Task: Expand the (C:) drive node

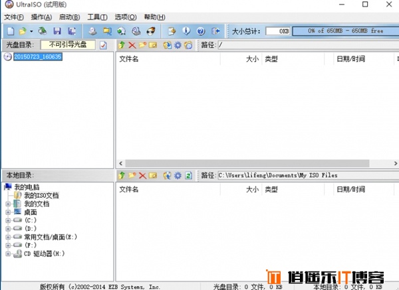Action: click(x=8, y=220)
